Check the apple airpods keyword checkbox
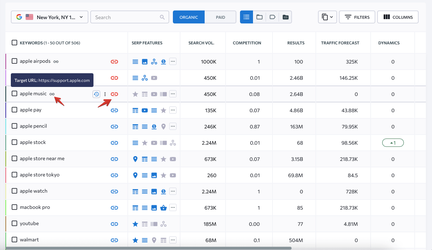 (x=14, y=61)
